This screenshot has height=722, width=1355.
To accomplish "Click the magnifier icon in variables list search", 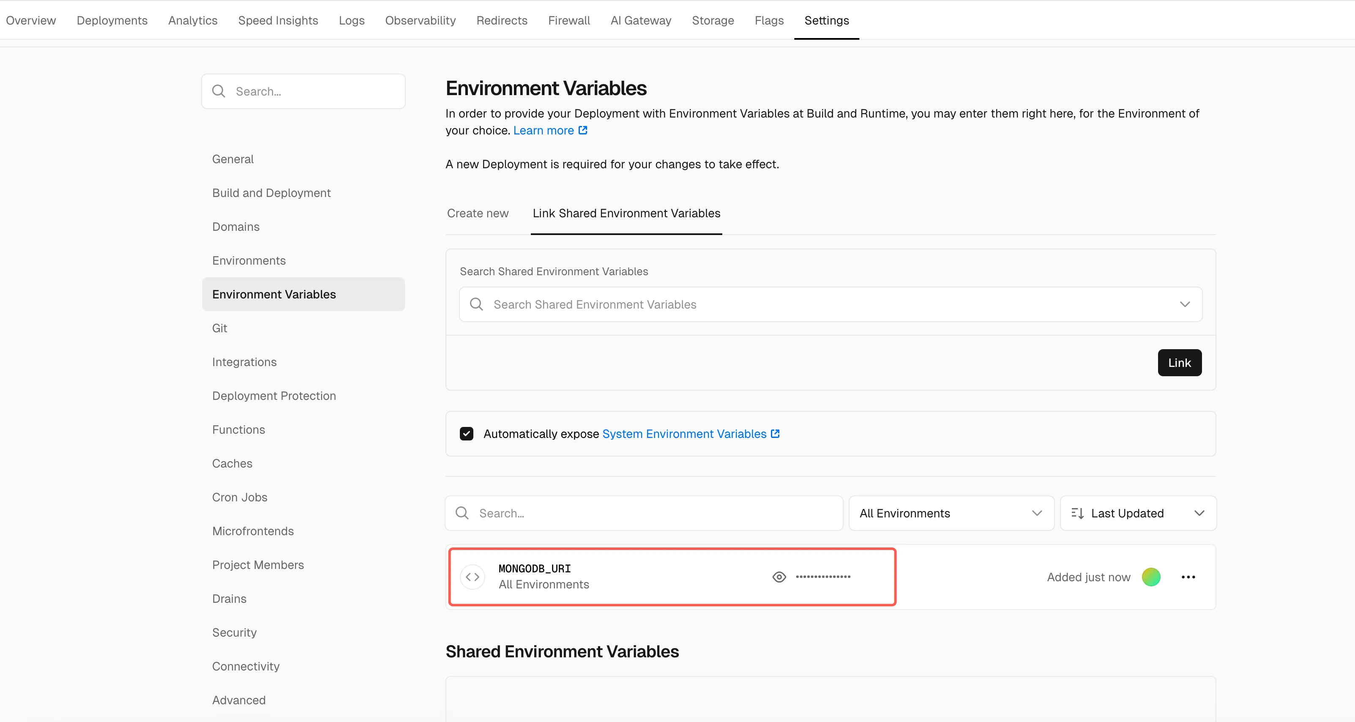I will point(462,513).
